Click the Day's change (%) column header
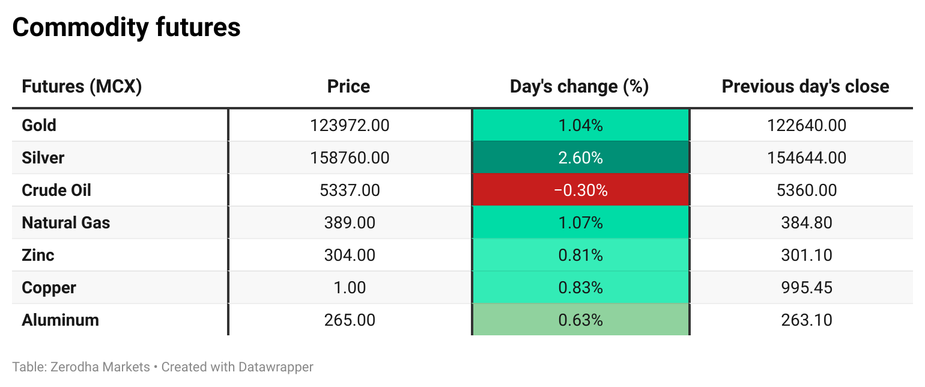Viewport: 925px width, 387px height. (579, 87)
